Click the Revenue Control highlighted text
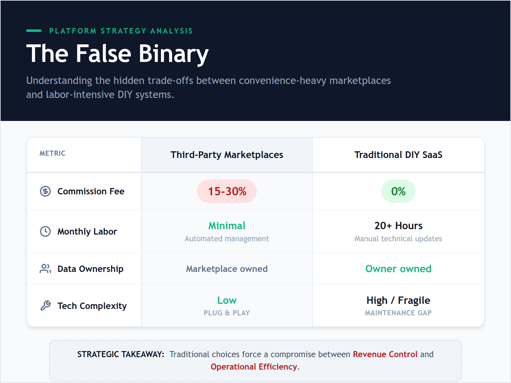The image size is (511, 383). pos(385,354)
